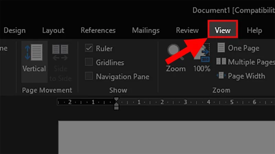Switch to the References tab
Image resolution: width=275 pixels, height=154 pixels.
[x=98, y=30]
